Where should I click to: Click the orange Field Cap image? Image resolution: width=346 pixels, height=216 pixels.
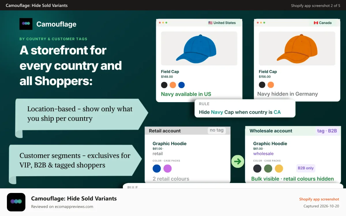(x=297, y=48)
